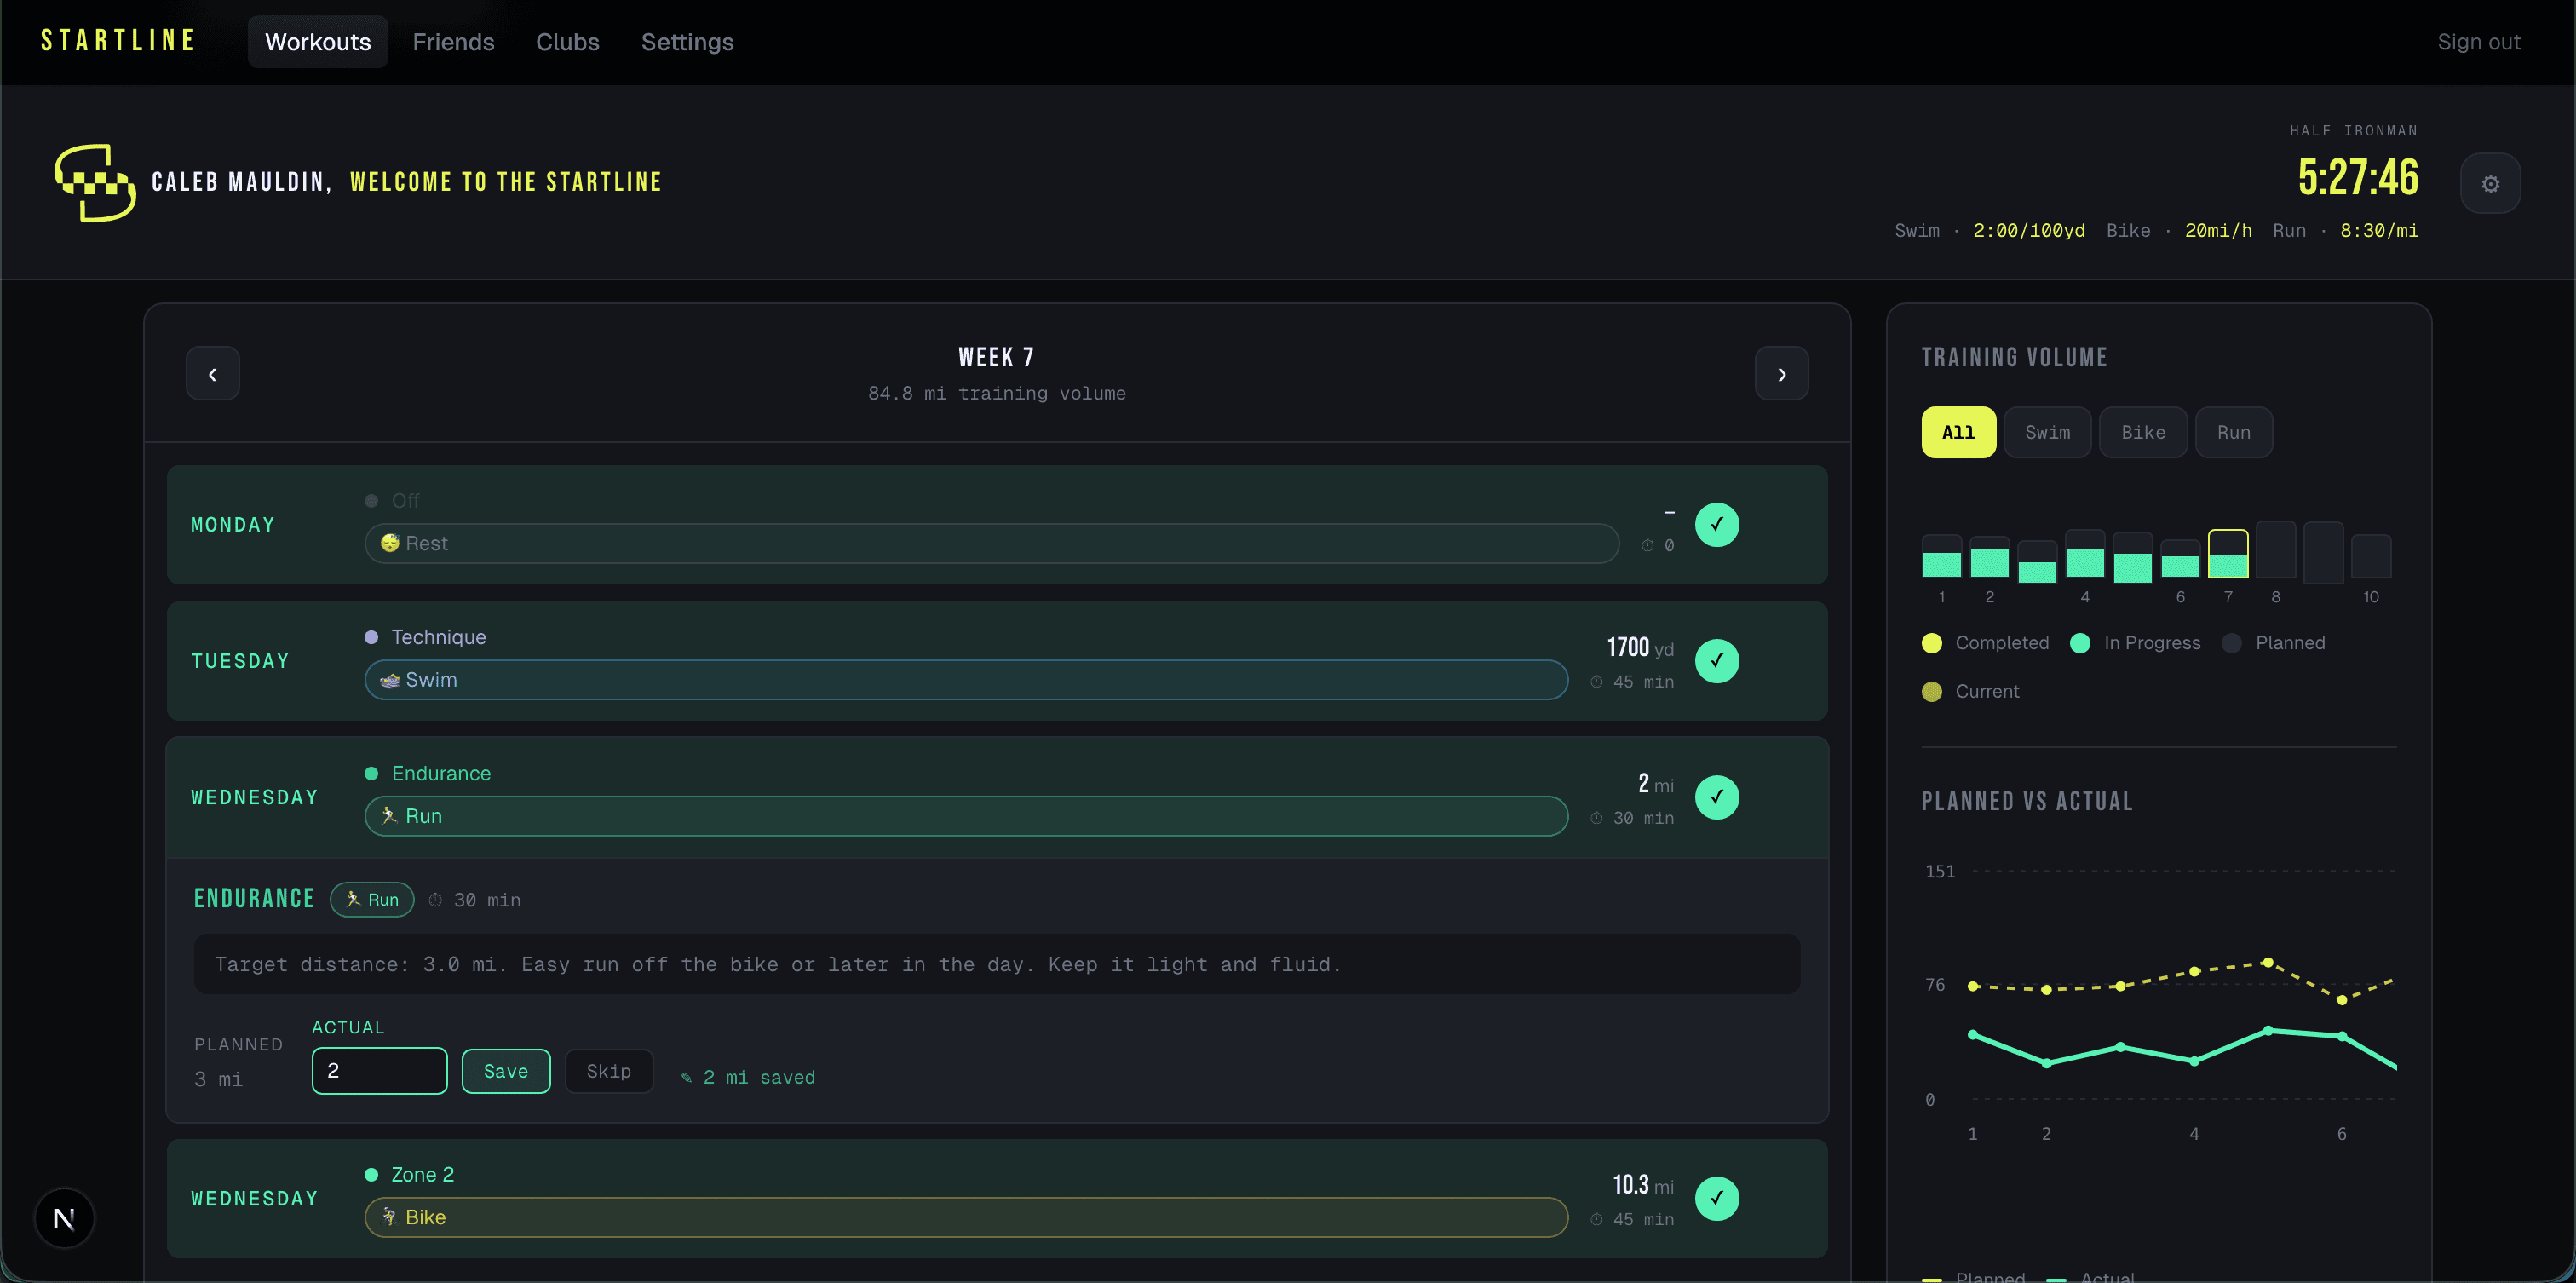
Task: Click the week 1 actual data point
Action: 1973,1035
